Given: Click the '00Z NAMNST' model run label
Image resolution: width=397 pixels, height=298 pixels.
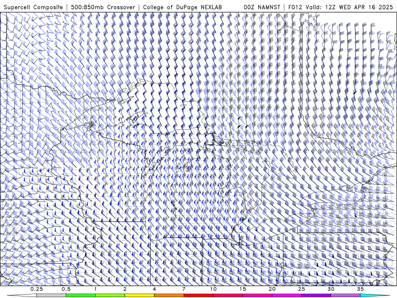Looking at the screenshot, I should coord(262,7).
